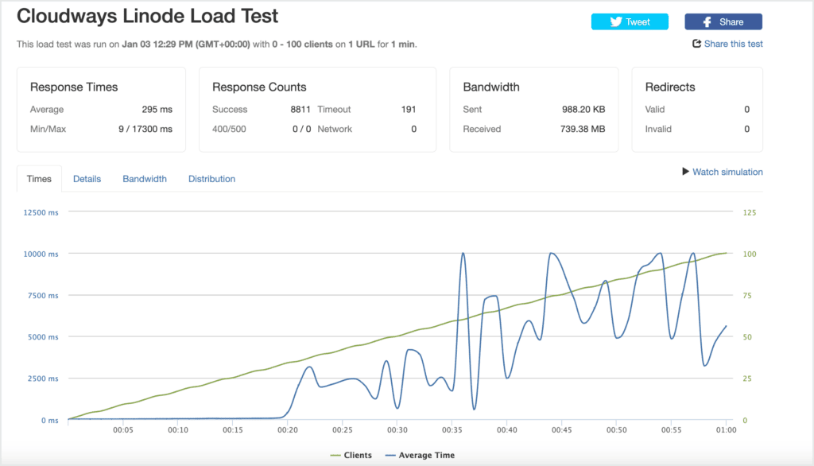Open the Share this test link
814x466 pixels.
click(727, 44)
